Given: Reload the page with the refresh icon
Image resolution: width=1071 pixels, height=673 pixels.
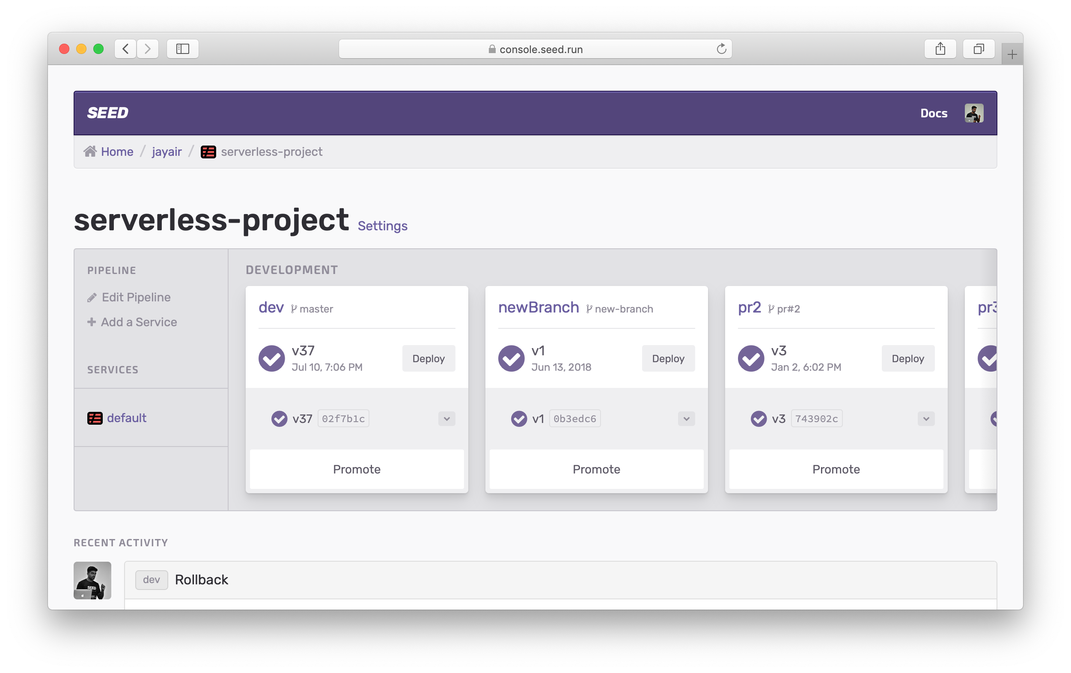Looking at the screenshot, I should tap(721, 49).
